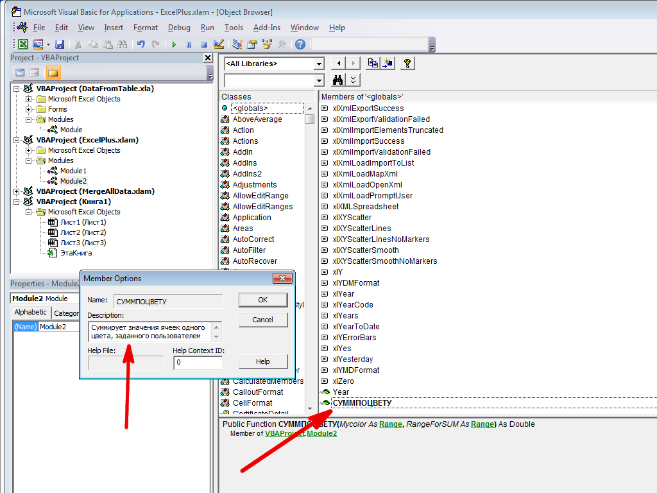Follow first Range link in function signature

pyautogui.click(x=391, y=424)
